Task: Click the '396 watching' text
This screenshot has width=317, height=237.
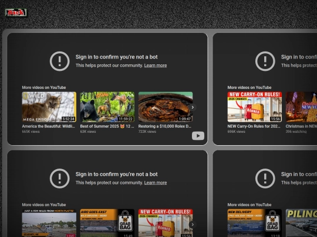Action: pyautogui.click(x=296, y=132)
